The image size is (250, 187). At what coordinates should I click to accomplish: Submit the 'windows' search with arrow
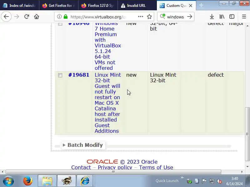190,17
